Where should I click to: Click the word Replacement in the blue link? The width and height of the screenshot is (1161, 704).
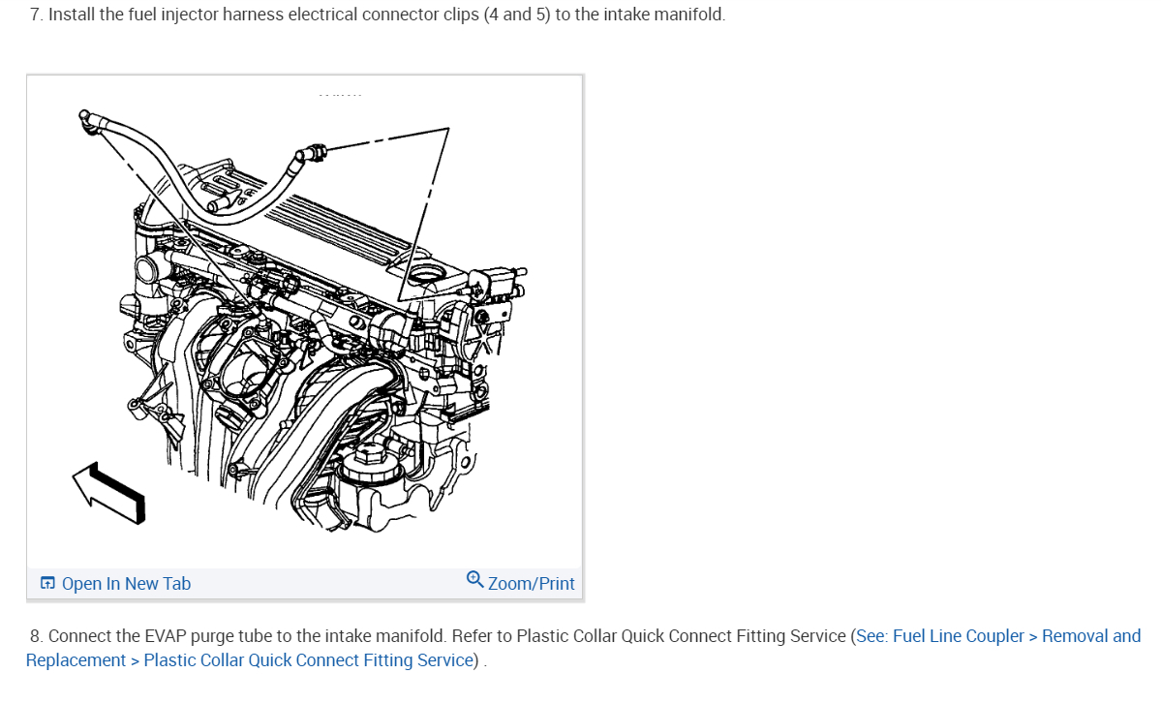tap(76, 659)
